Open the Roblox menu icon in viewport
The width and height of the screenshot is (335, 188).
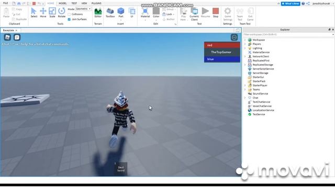(7, 37)
